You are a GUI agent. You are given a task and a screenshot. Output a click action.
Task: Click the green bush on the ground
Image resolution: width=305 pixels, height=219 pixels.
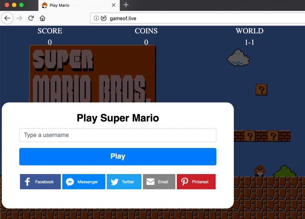click(285, 171)
